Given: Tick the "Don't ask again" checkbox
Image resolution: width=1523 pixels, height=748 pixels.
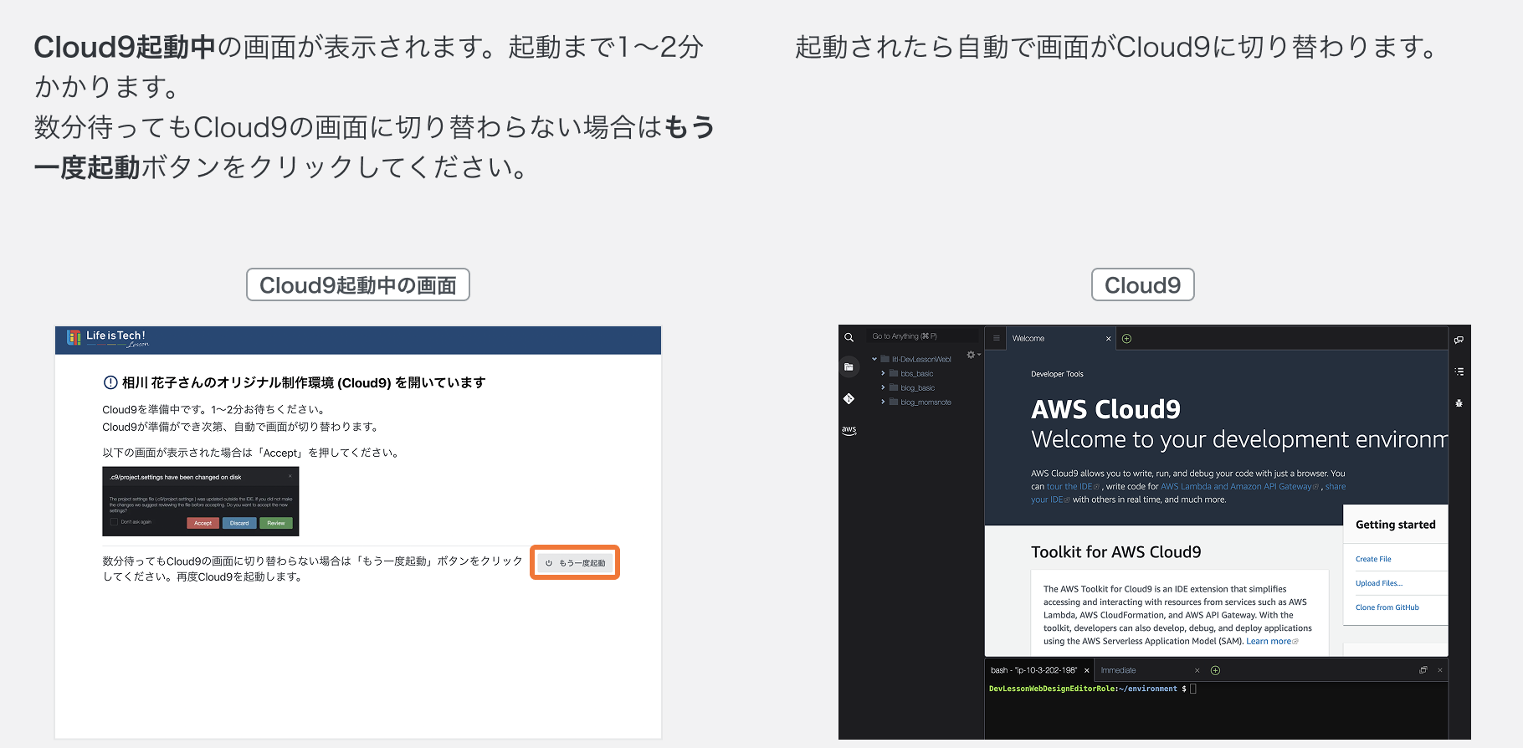Looking at the screenshot, I should click(x=115, y=522).
